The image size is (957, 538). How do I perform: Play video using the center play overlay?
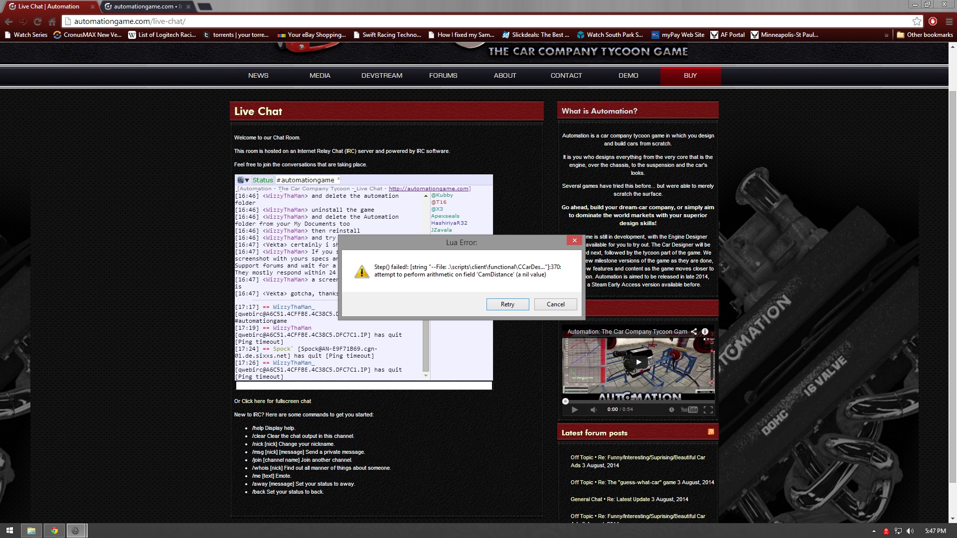click(x=638, y=362)
